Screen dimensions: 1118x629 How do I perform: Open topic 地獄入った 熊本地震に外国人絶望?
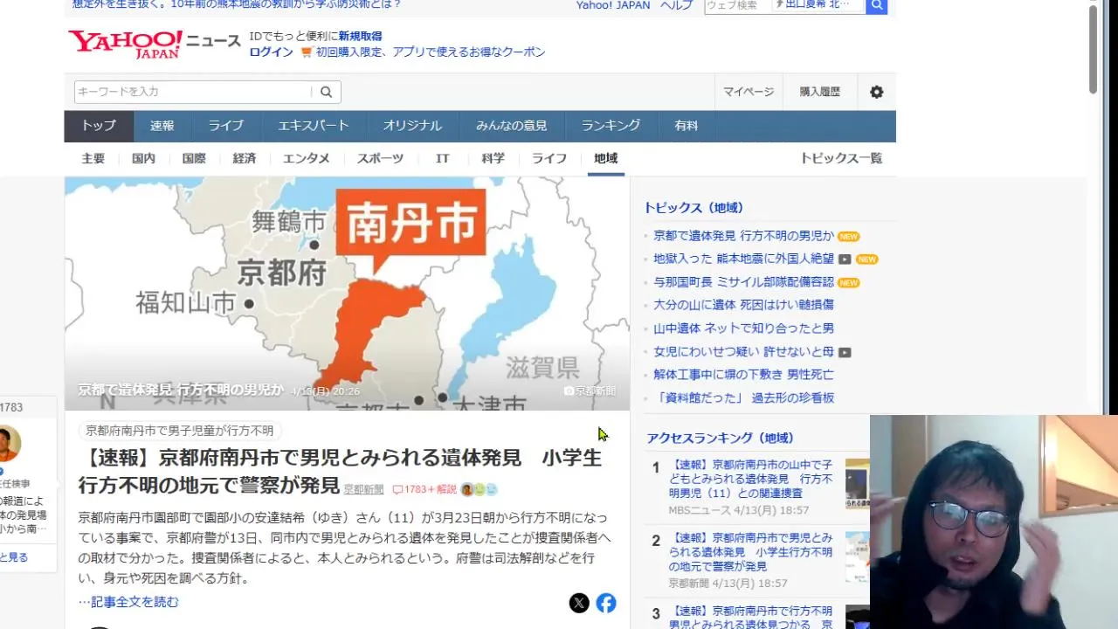[744, 259]
